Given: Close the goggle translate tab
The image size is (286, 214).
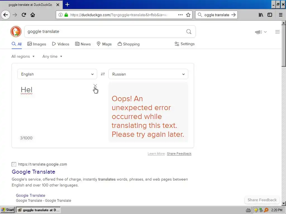Looking at the screenshot, I should 58,5.
